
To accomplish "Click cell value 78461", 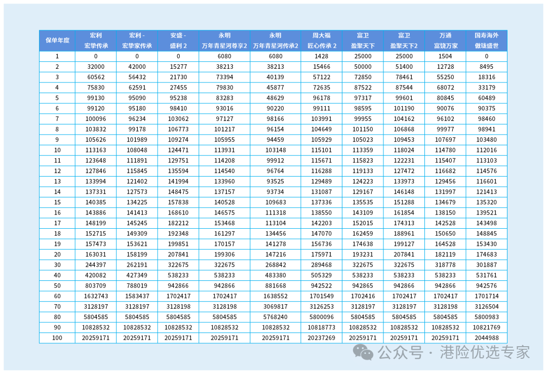I will (404, 77).
